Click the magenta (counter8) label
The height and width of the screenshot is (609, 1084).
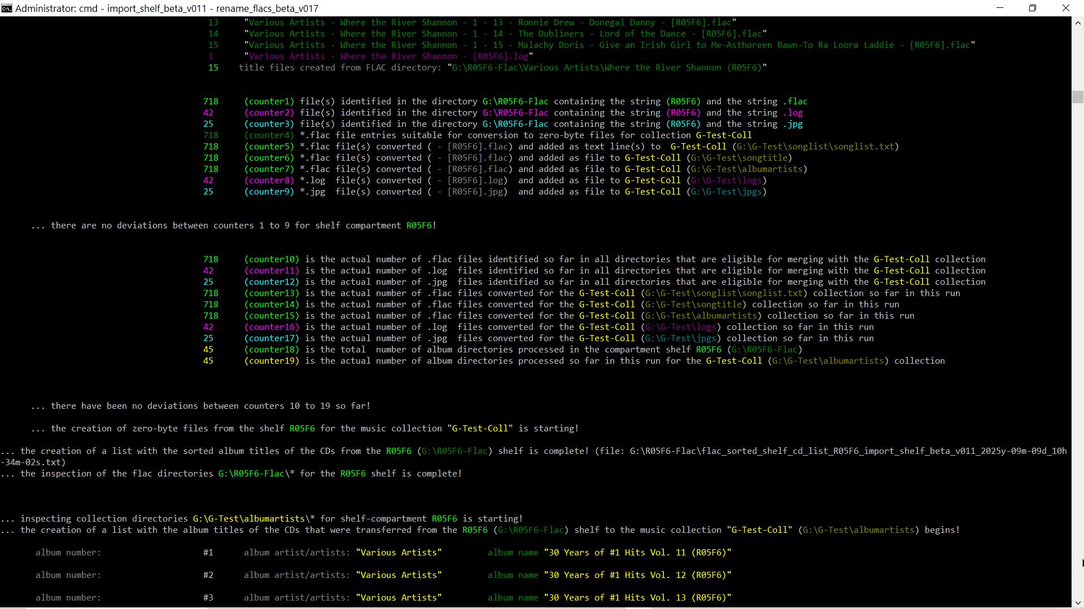coord(269,180)
